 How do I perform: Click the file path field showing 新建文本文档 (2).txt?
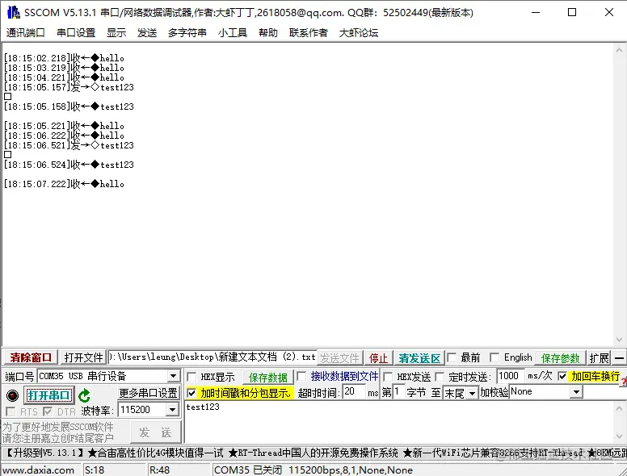pyautogui.click(x=213, y=357)
